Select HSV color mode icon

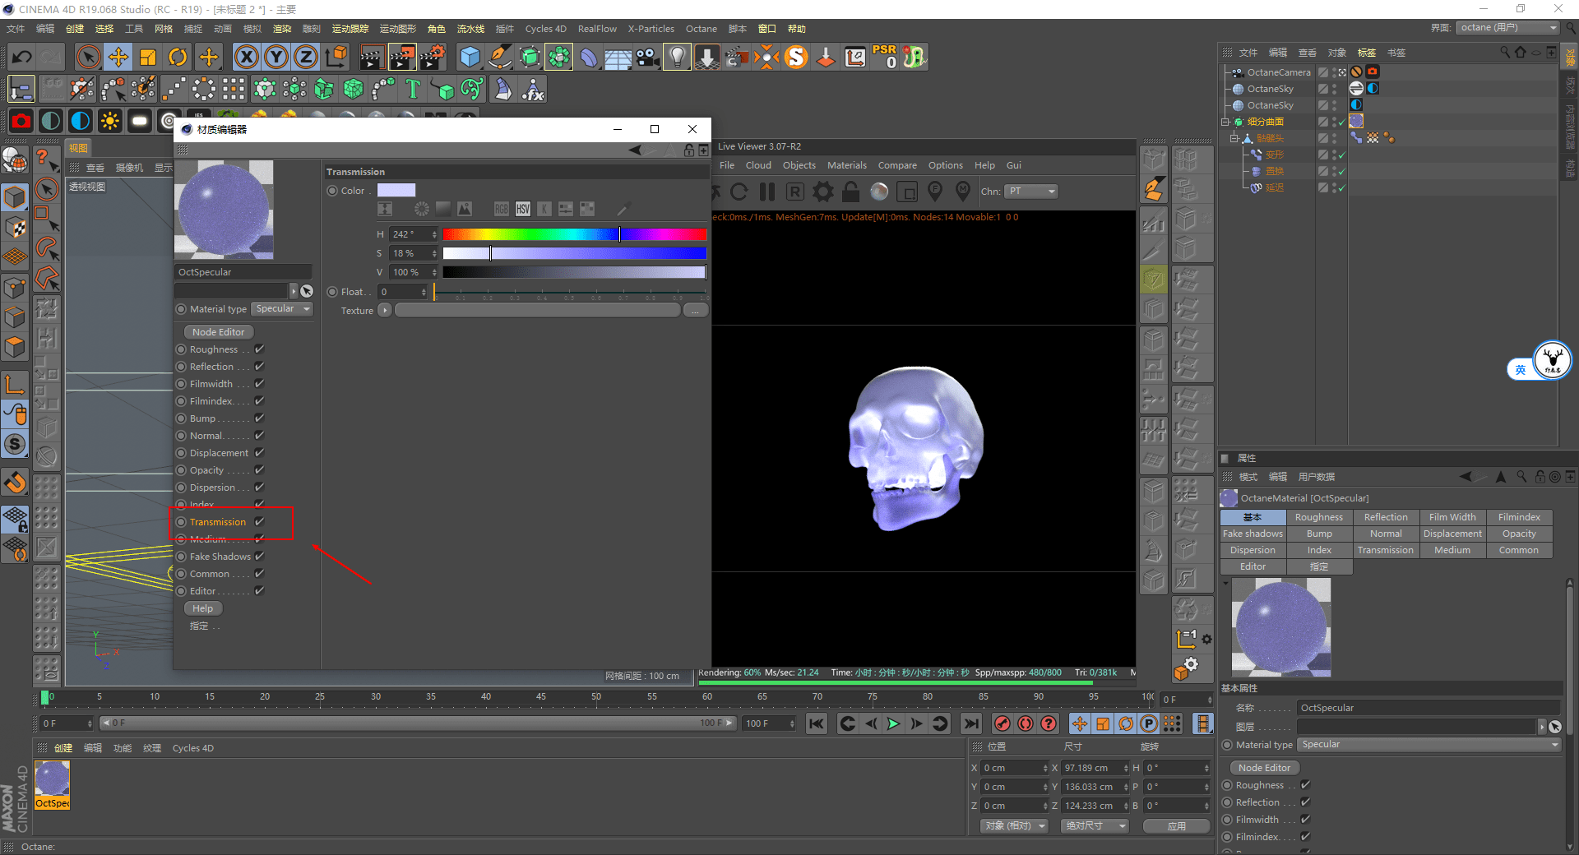[523, 209]
